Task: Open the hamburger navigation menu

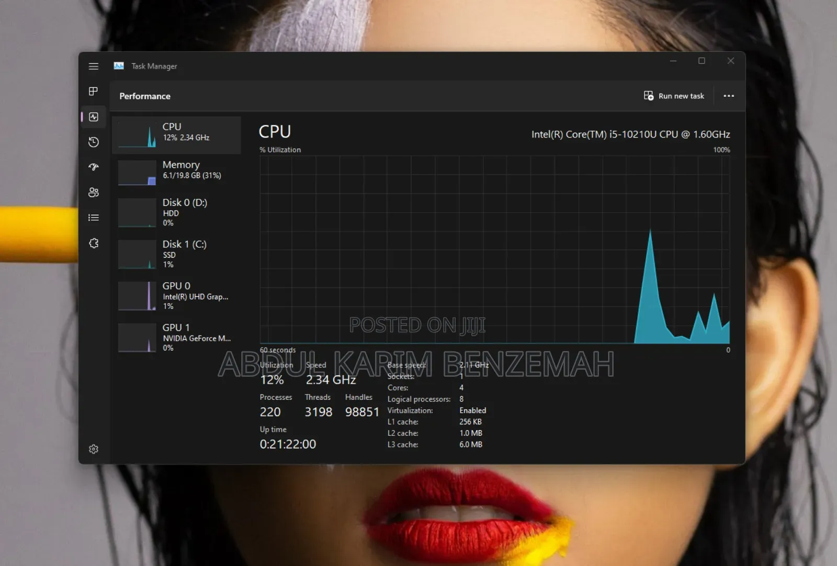Action: click(x=94, y=66)
